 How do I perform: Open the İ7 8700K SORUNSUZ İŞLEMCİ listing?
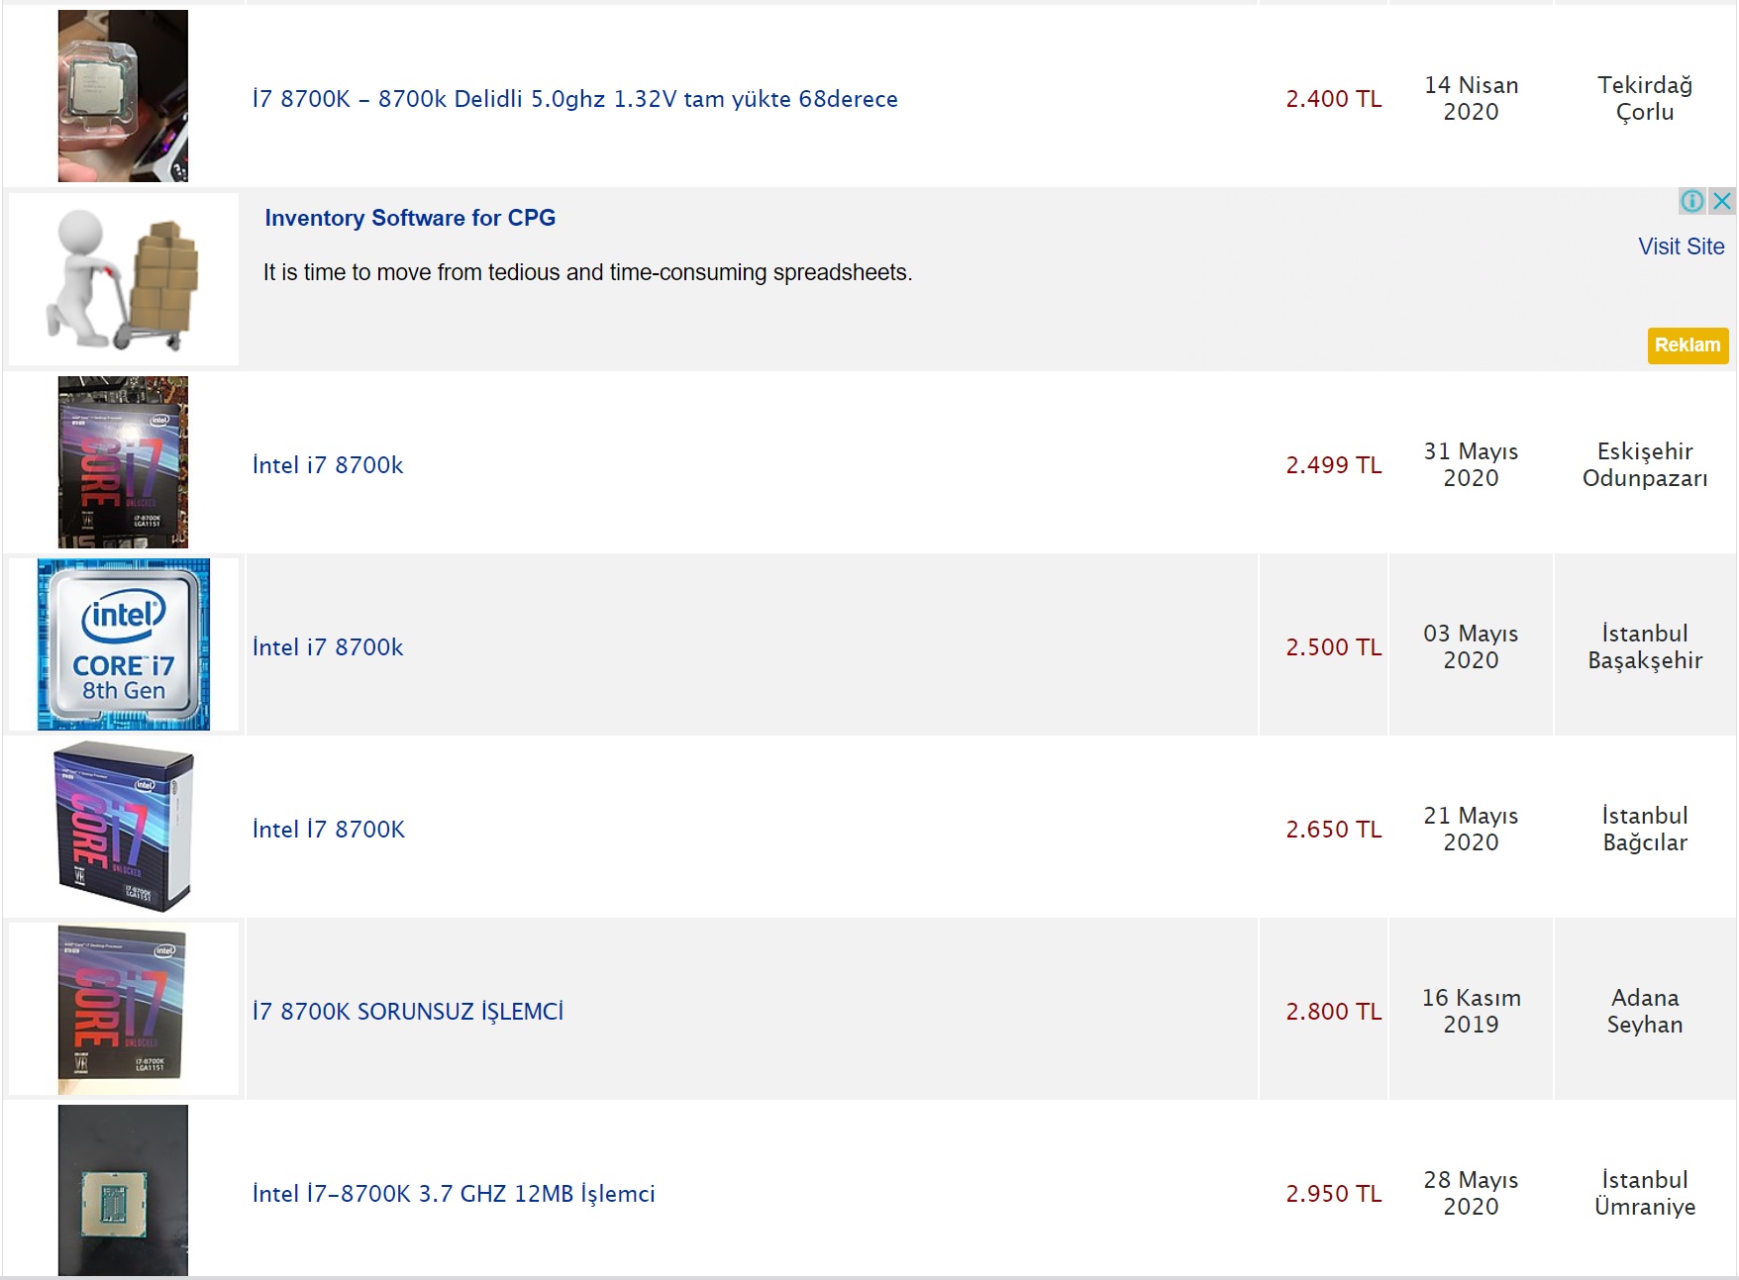408,1012
